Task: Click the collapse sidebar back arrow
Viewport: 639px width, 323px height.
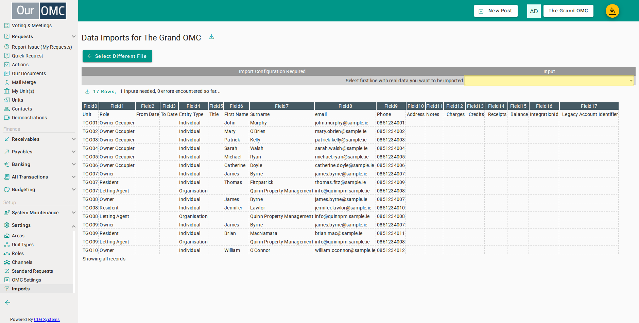Action: 7,303
